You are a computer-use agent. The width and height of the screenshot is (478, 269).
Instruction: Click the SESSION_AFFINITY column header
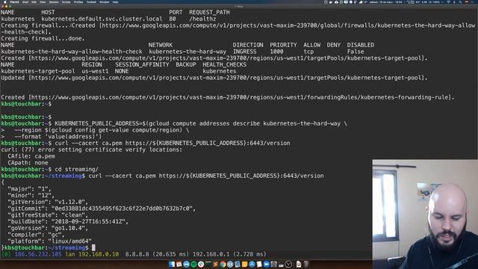[142, 65]
